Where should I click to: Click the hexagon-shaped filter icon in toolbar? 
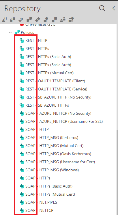[x=46, y=20]
